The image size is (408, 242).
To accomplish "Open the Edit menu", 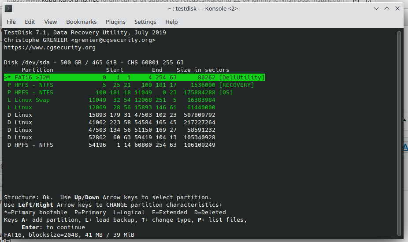I will pos(30,22).
